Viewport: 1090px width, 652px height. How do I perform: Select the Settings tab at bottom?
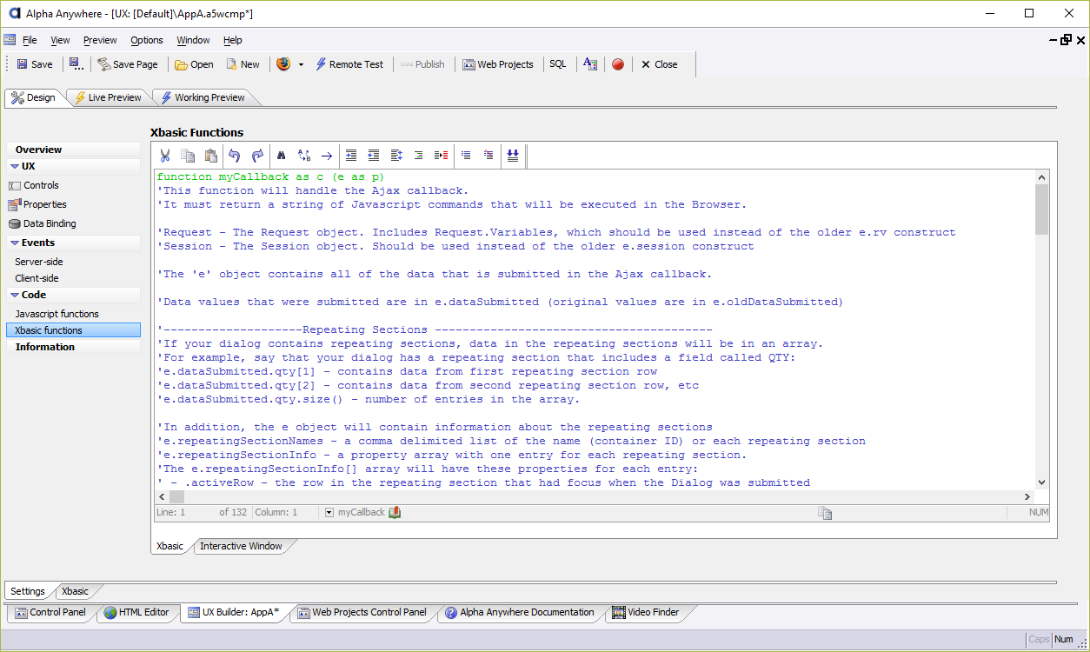point(27,591)
